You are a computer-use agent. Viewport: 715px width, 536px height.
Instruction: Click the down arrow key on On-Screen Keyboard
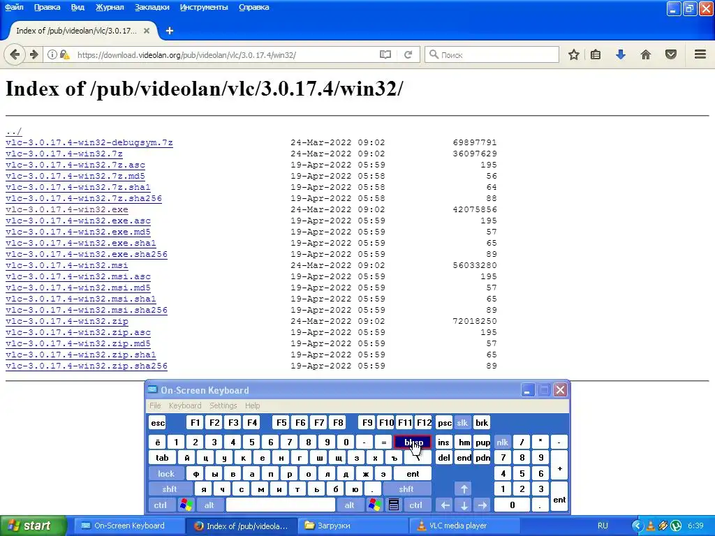464,505
